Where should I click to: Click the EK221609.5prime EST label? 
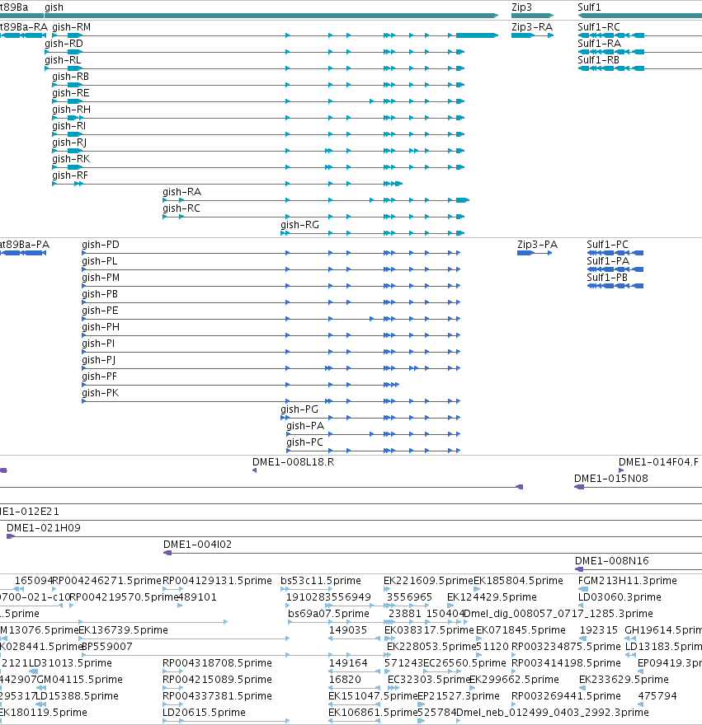tap(428, 581)
